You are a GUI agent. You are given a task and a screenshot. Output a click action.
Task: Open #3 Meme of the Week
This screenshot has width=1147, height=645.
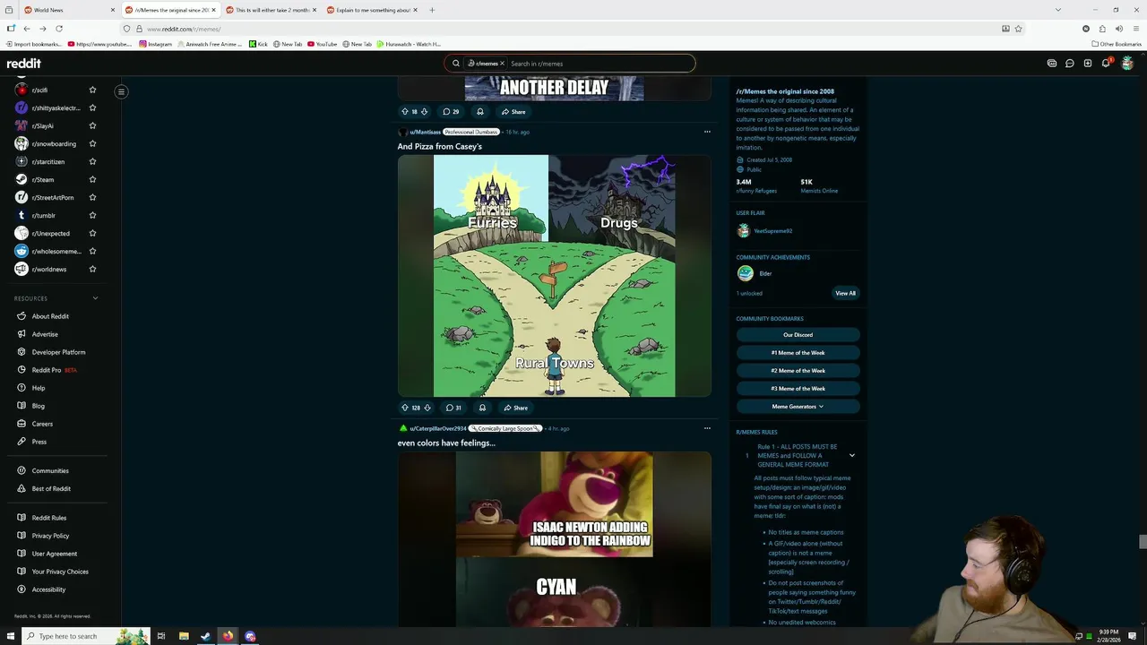[x=798, y=389]
